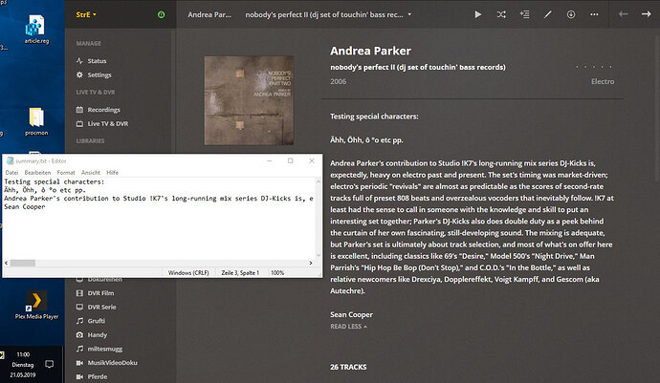Click Sean Cooper reviewer name

pyautogui.click(x=351, y=314)
